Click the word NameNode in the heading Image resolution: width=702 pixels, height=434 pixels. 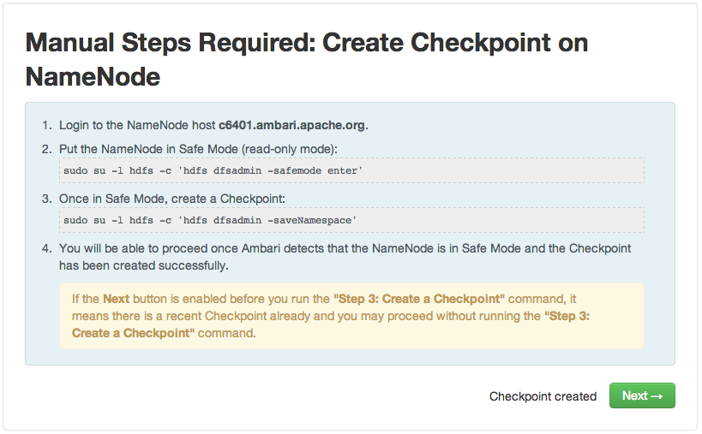pyautogui.click(x=93, y=77)
